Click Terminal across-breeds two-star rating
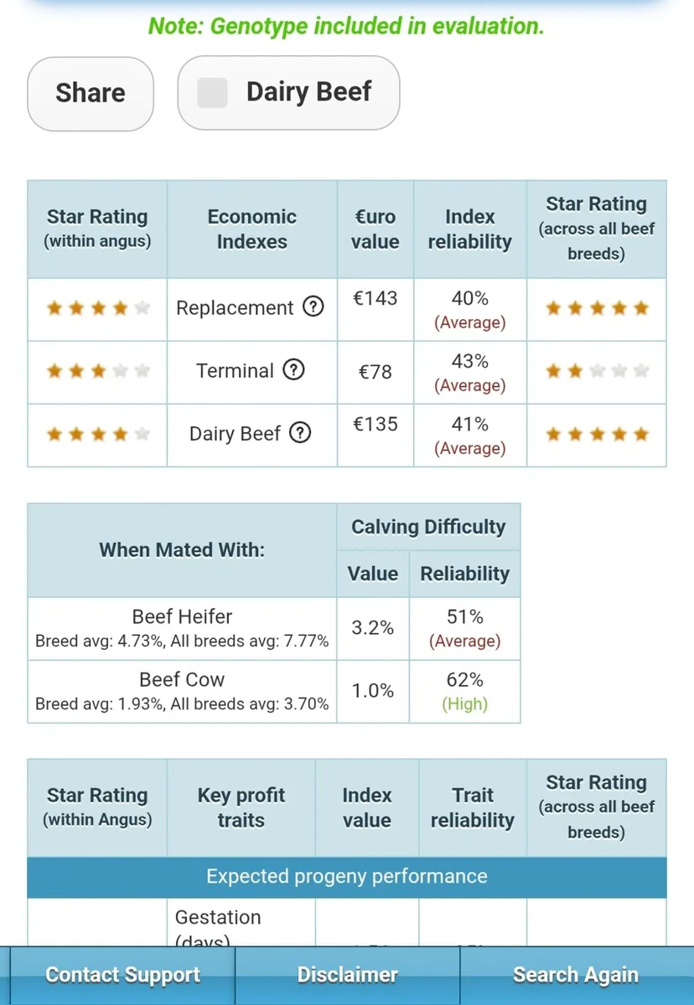 tap(597, 371)
